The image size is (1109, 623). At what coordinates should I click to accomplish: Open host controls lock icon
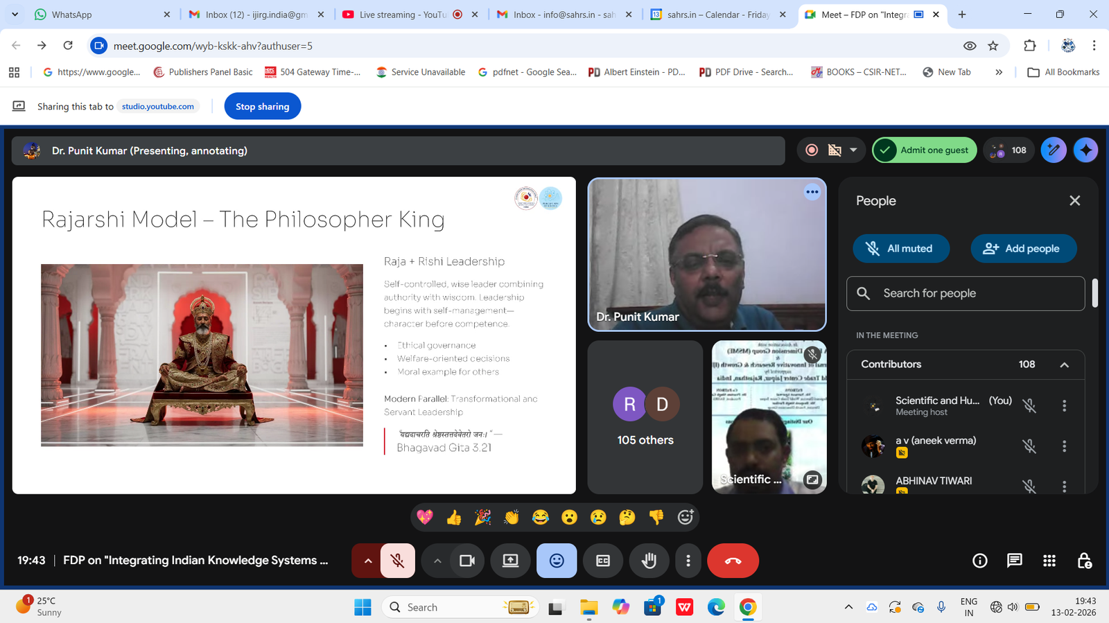pos(1084,561)
